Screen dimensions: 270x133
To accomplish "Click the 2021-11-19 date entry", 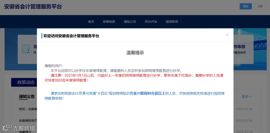I will (244, 132).
